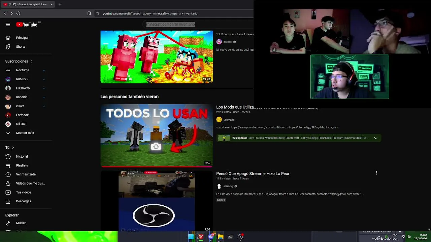Click the Nuevo badge on elWacky video

221,200
